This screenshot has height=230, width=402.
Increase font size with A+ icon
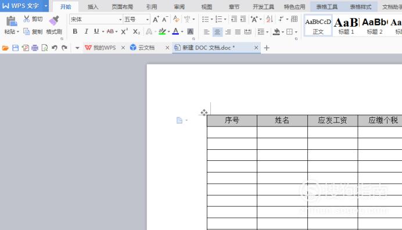point(156,19)
